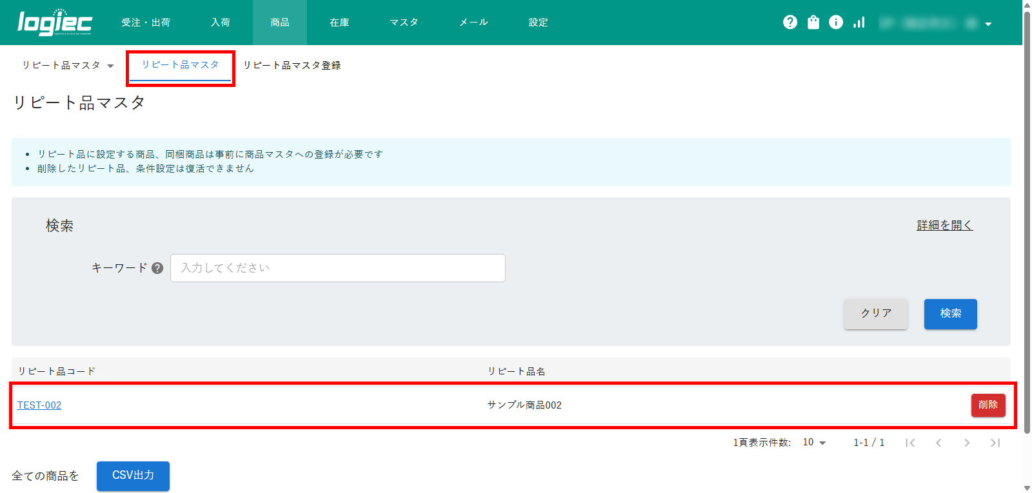Switch to the リピート品マスタ登録 tab
This screenshot has width=1032, height=493.
(292, 66)
